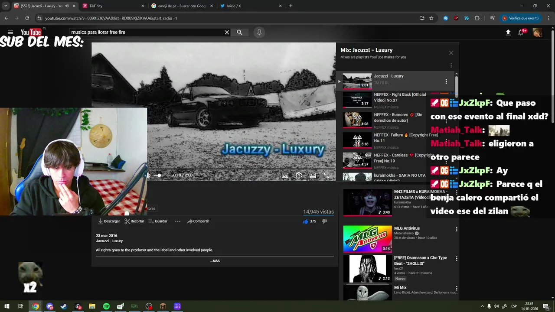The width and height of the screenshot is (555, 312).
Task: Open options for 2HOLLIS beat video
Action: tap(457, 259)
